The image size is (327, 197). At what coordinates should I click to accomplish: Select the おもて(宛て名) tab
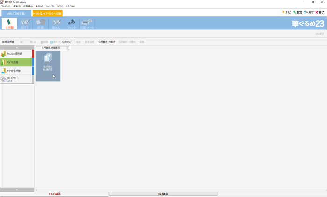[x=16, y=14]
